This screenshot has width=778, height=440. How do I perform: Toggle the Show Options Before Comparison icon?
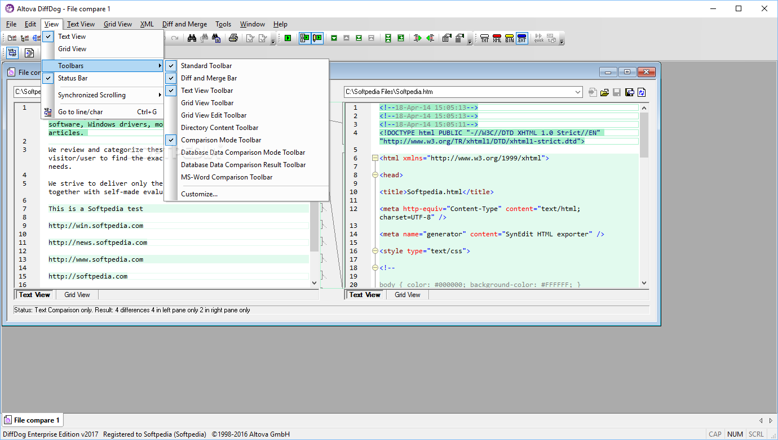[x=304, y=38]
